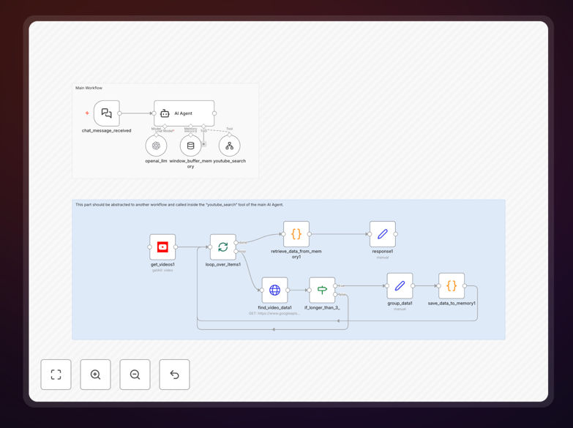The image size is (573, 428).
Task: Open the save_data_to_memory1 code node
Action: pos(452,286)
